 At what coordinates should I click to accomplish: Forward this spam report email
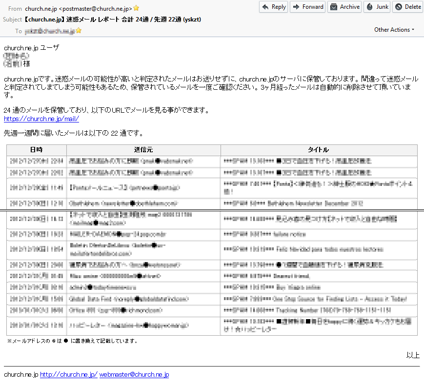308,7
